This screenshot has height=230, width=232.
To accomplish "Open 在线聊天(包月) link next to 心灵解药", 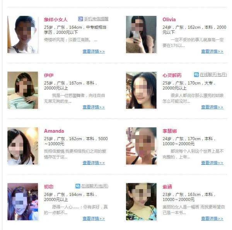I will coord(213,75).
